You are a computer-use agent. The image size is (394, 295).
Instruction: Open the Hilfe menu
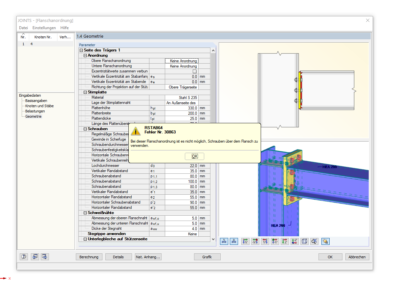[64, 28]
